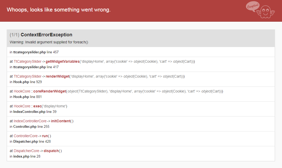
Task: Click the ghost exception mascot icon
Action: point(266,11)
